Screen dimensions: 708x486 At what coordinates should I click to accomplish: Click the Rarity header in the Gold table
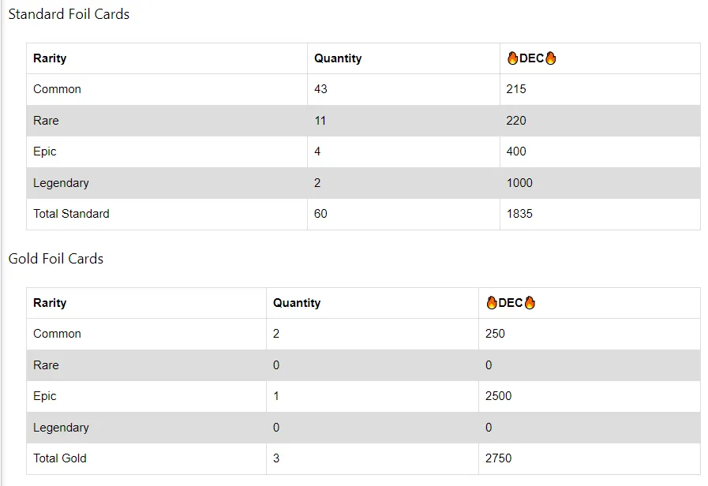(50, 303)
